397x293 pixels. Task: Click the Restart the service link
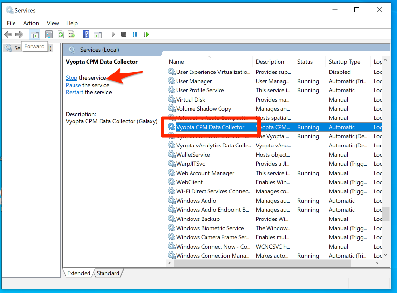(74, 92)
